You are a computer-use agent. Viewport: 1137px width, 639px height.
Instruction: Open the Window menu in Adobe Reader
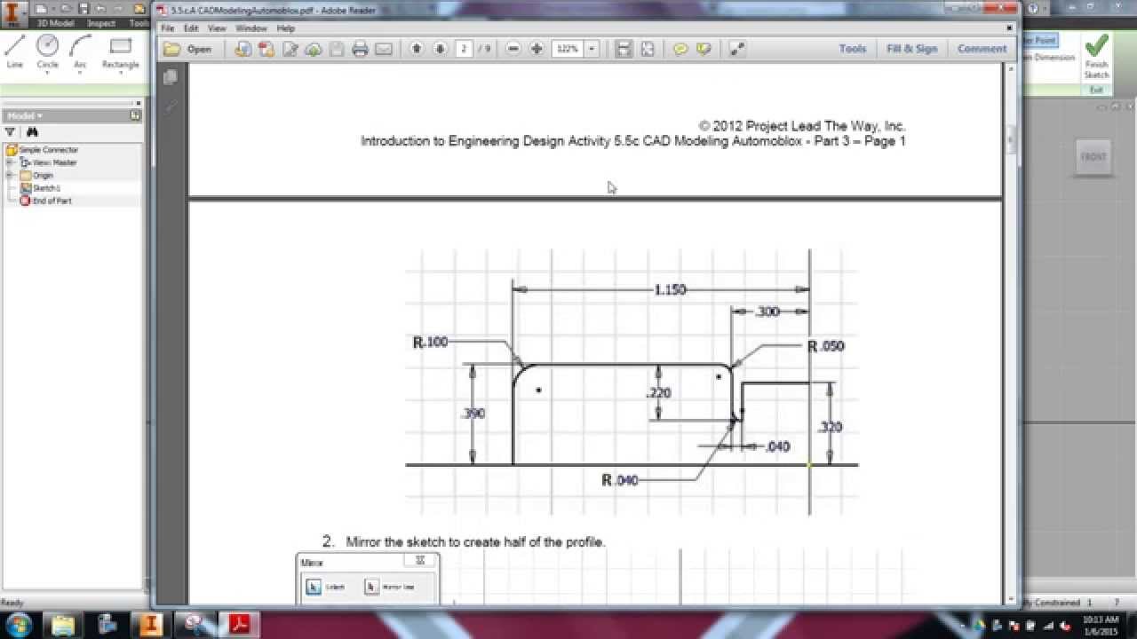click(251, 28)
